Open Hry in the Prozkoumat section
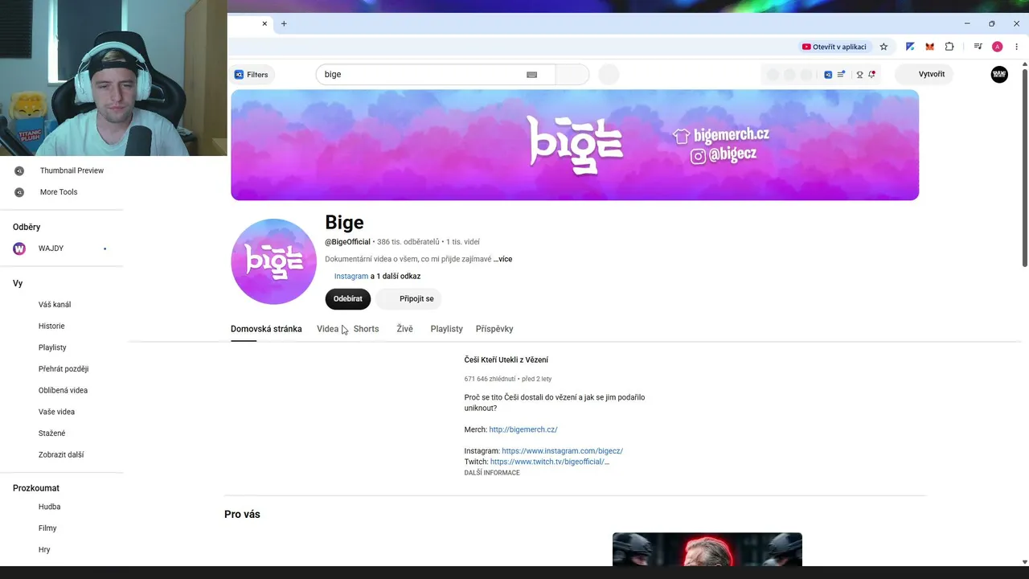The height and width of the screenshot is (579, 1029). pyautogui.click(x=44, y=550)
